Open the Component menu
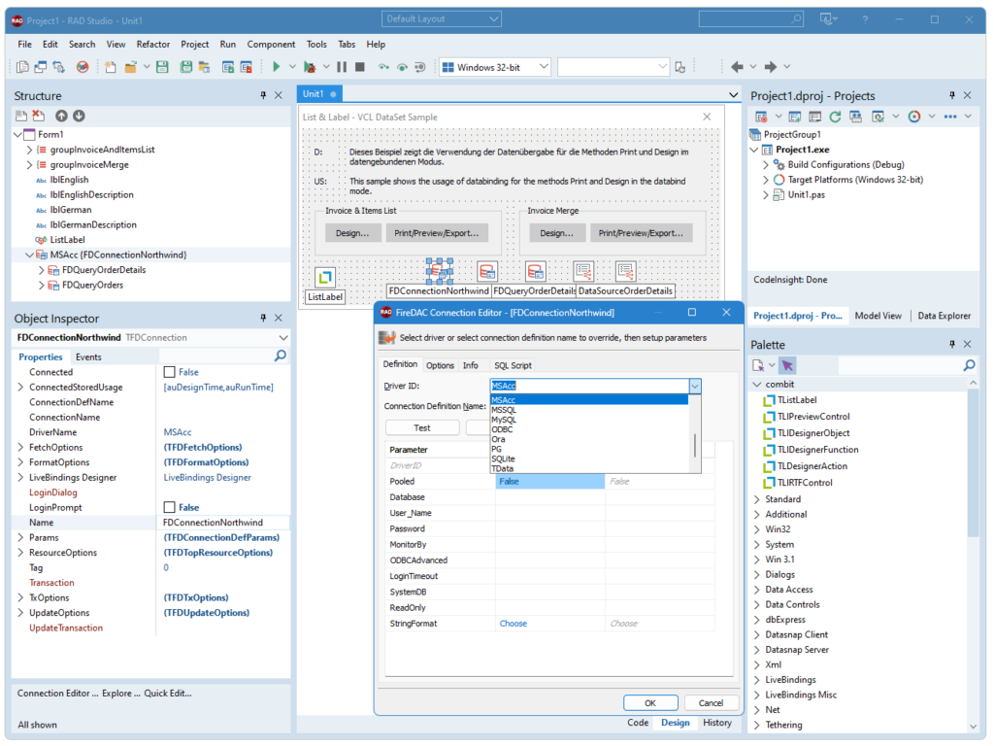The image size is (994, 746). click(x=271, y=45)
